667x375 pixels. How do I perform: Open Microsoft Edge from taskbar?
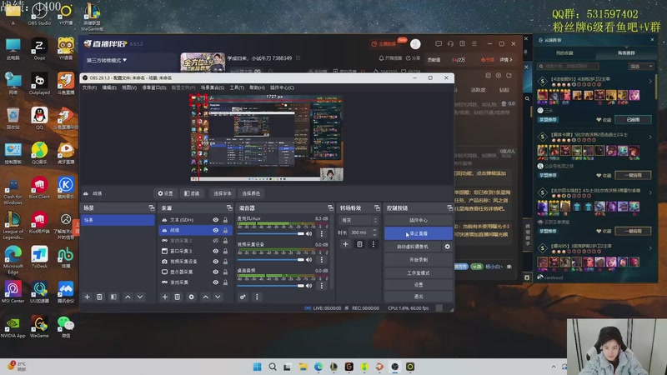point(318,367)
